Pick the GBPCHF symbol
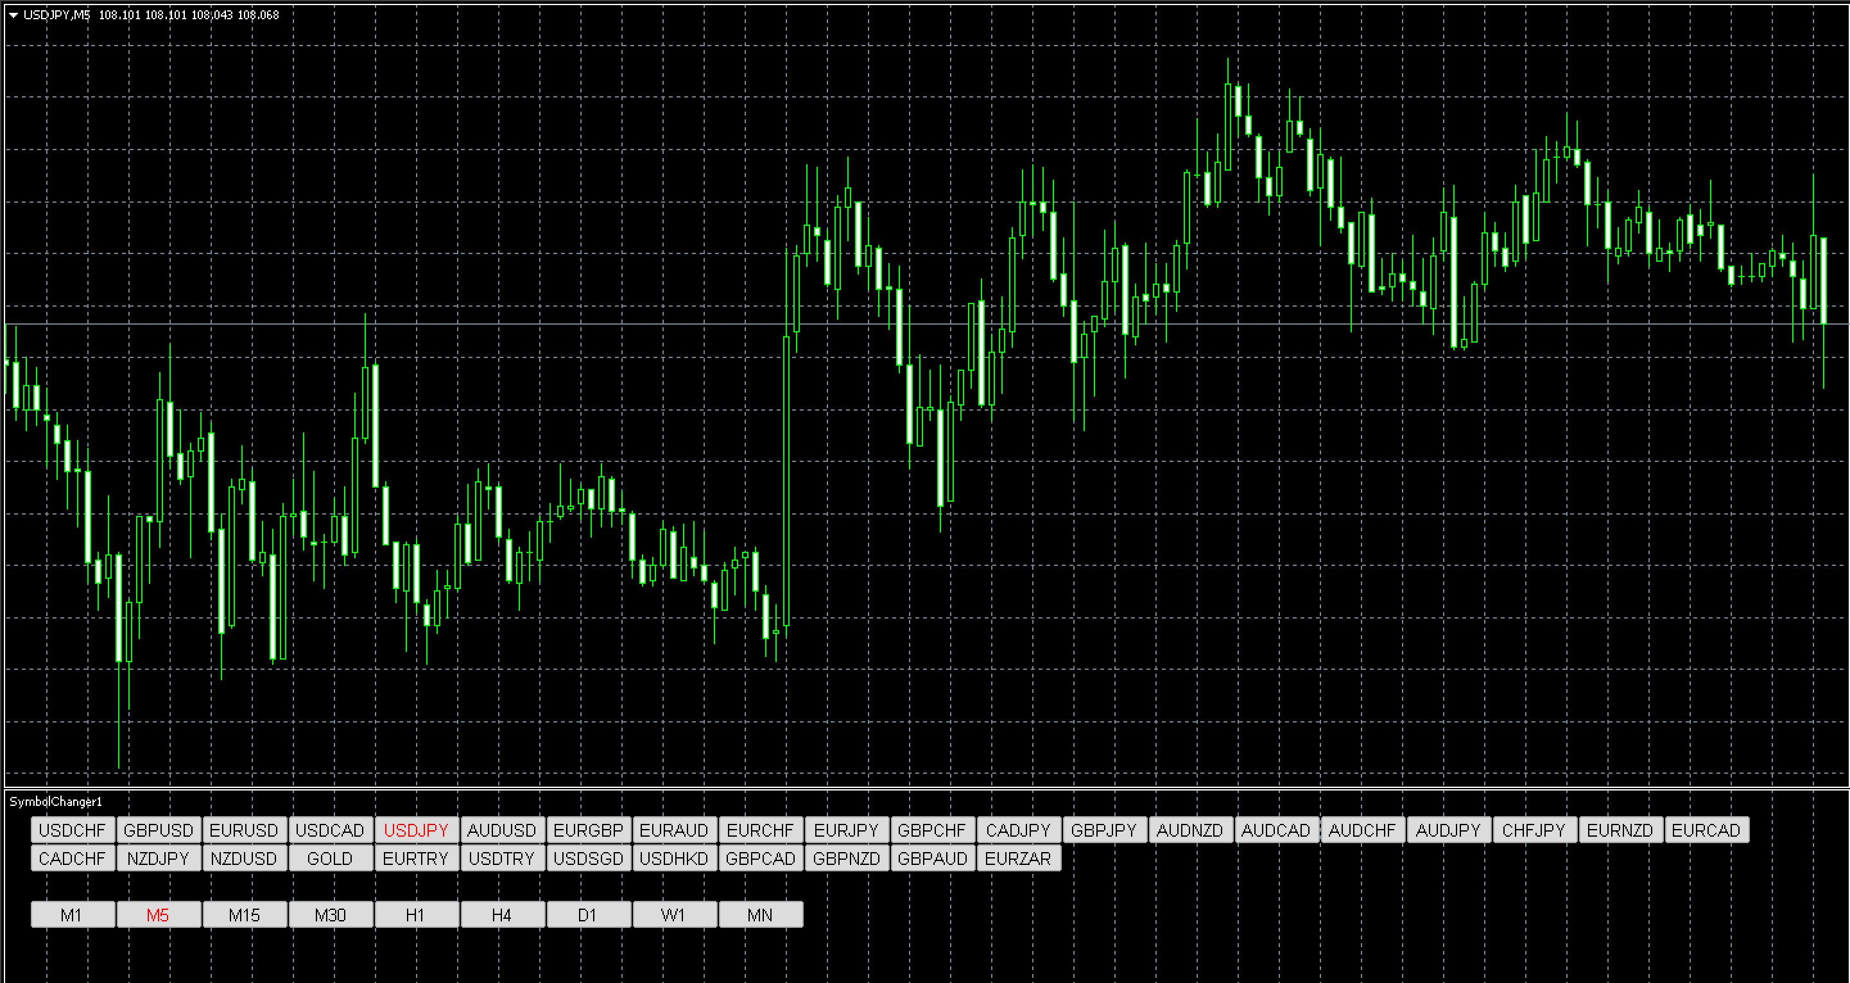 click(x=932, y=830)
